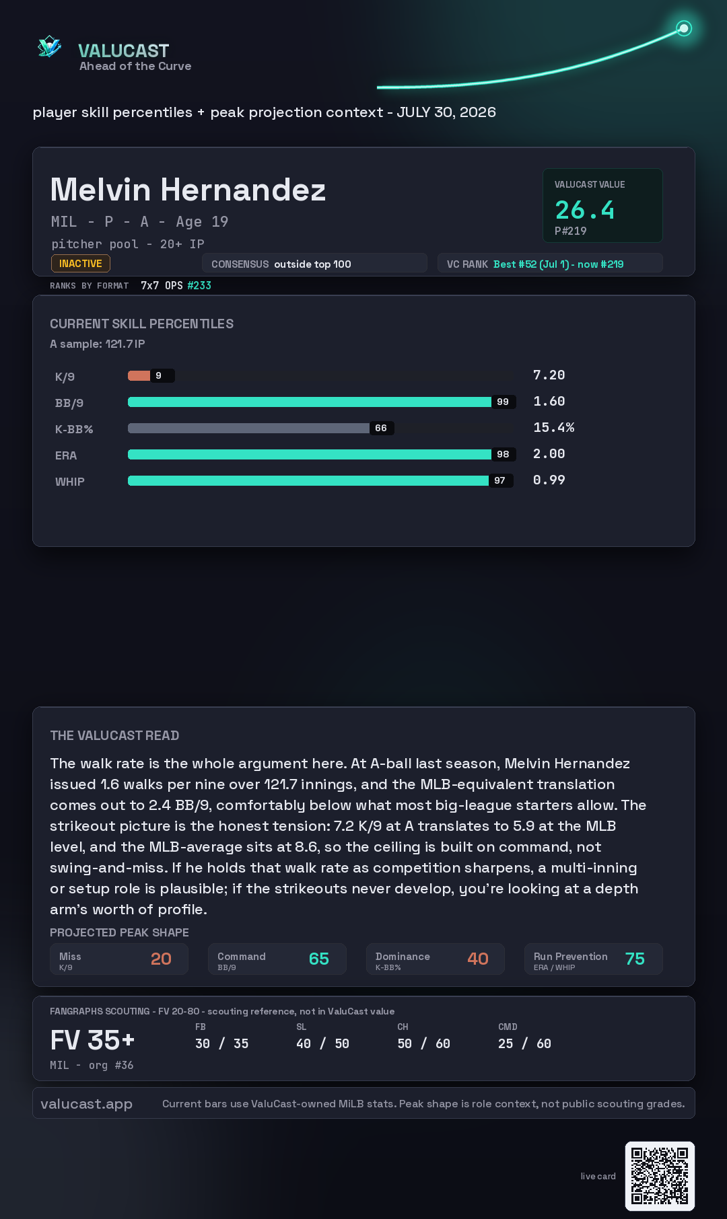Viewport: 727px width, 1219px height.
Task: Click the FV 35+ scouting grade
Action: coord(92,1041)
